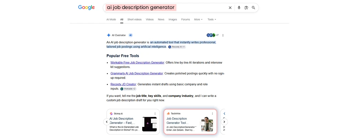
Task: Go to next carousel card arrow
Action: pos(224,122)
